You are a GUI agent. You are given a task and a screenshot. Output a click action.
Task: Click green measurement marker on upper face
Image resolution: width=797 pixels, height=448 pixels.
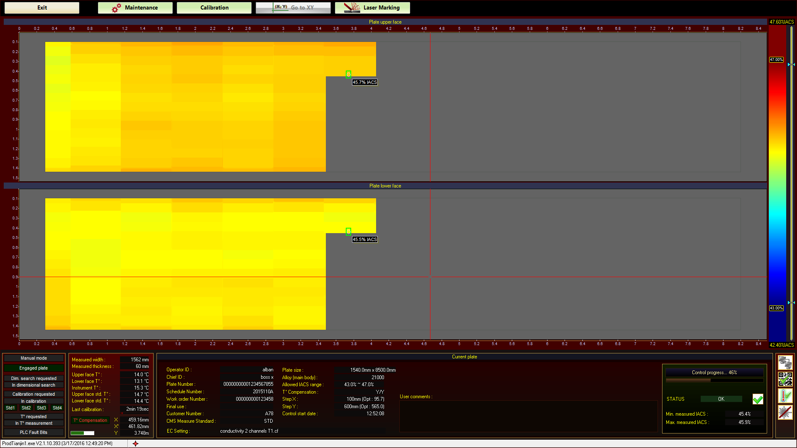(348, 74)
